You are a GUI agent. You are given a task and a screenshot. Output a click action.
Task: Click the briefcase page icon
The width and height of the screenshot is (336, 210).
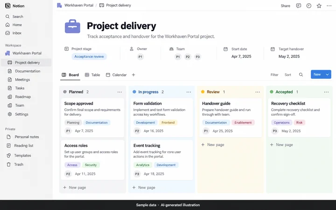point(72,26)
